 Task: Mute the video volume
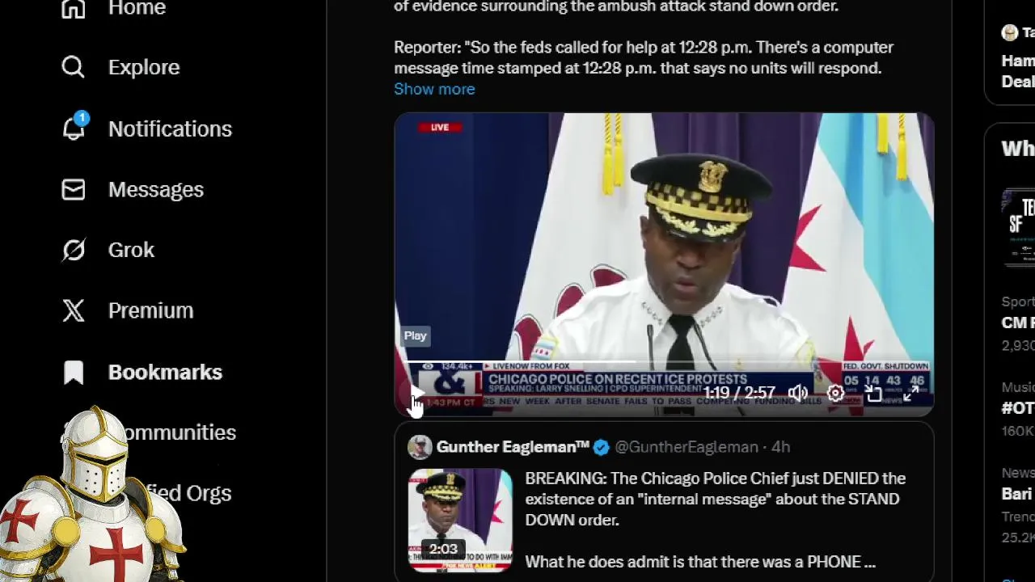[797, 393]
